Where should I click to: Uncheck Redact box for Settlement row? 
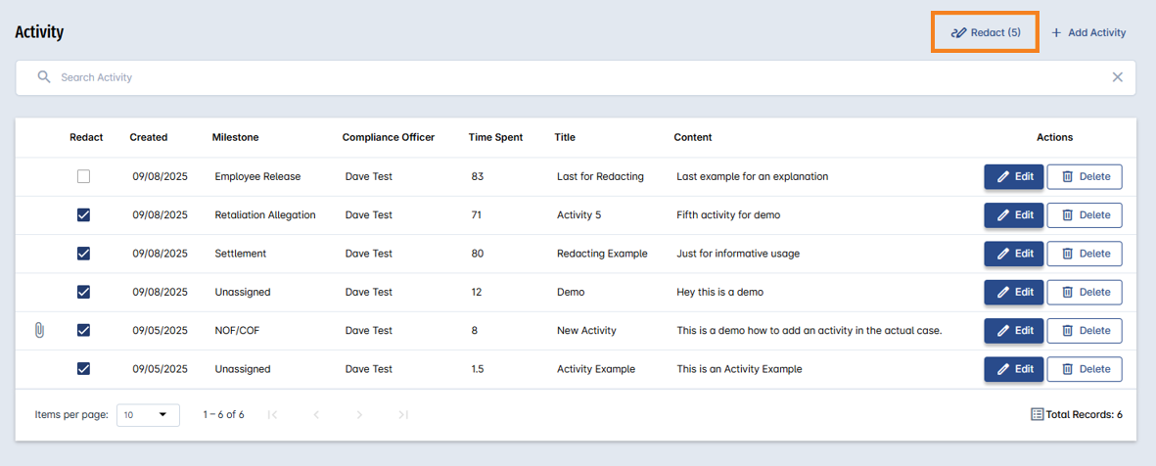[83, 253]
